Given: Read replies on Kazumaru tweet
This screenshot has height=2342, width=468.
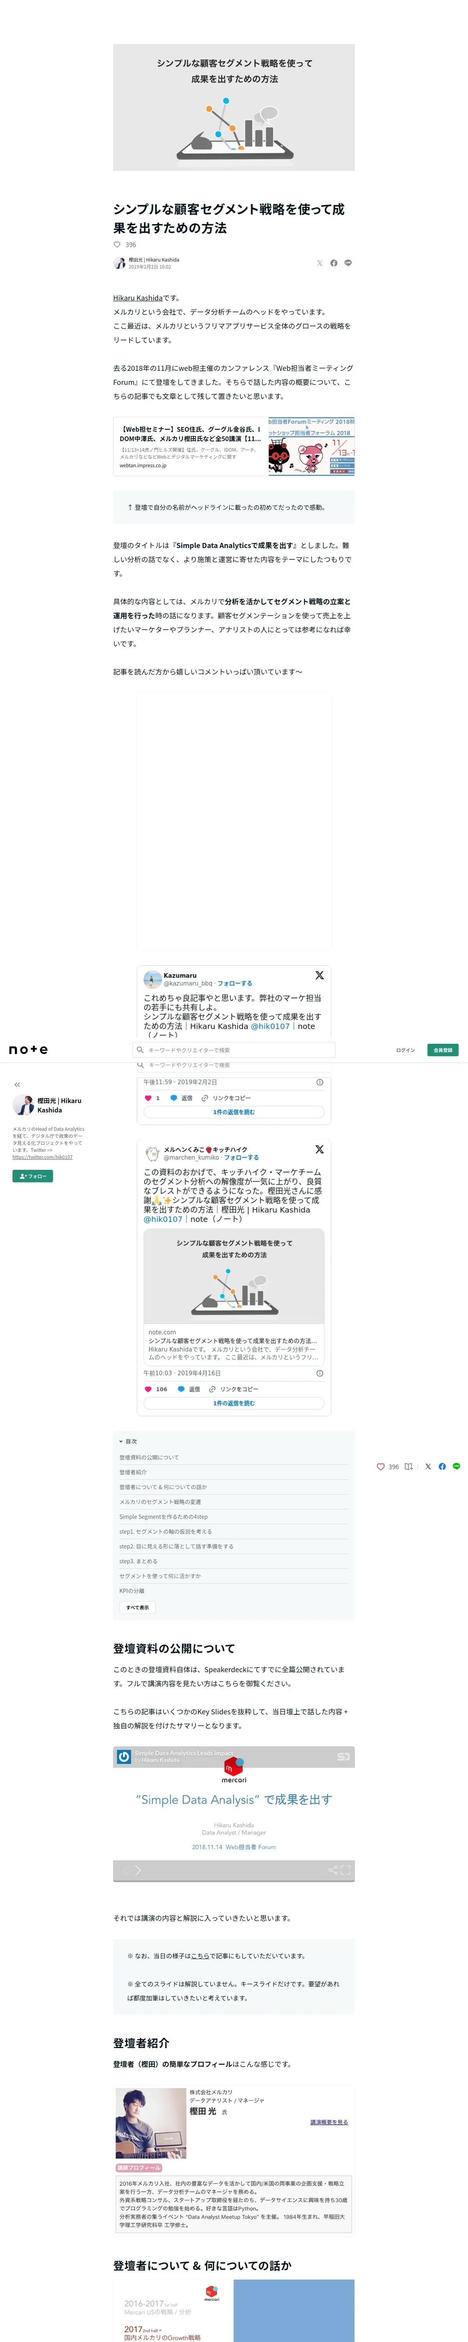Looking at the screenshot, I should (x=234, y=1112).
